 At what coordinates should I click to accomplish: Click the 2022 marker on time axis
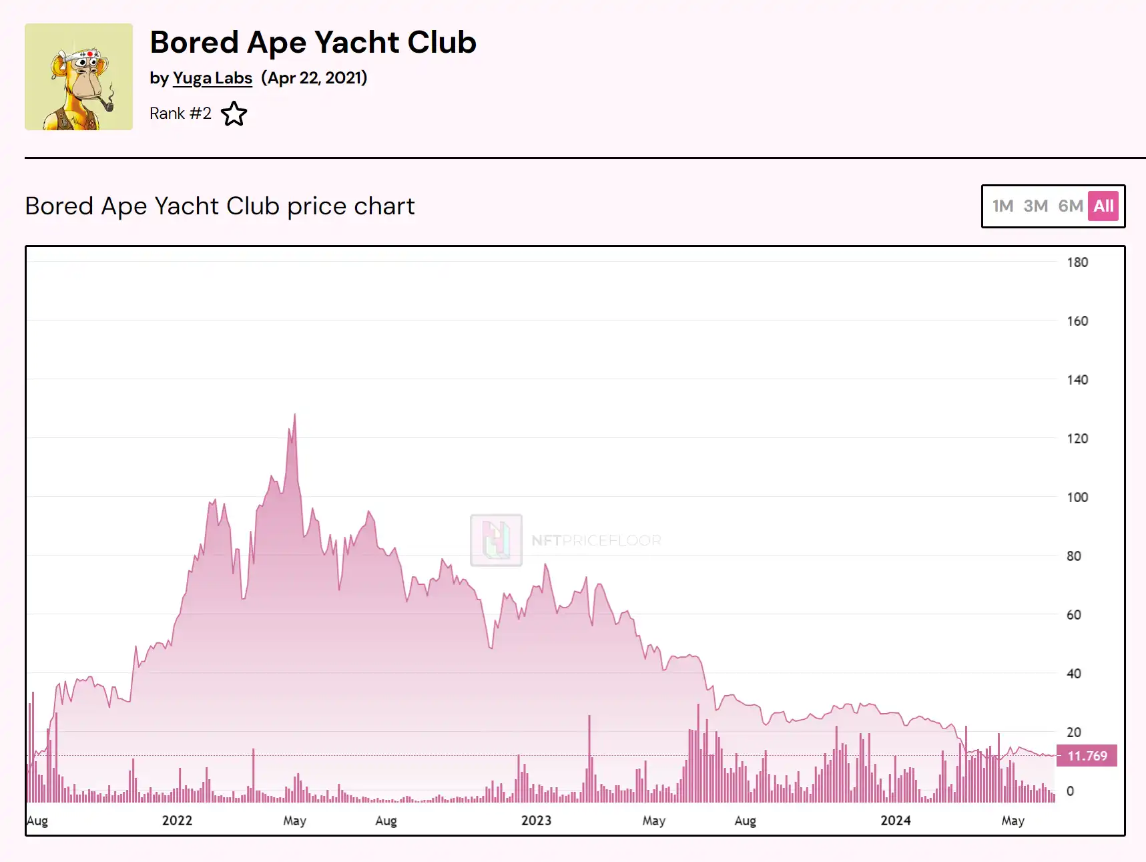click(177, 821)
